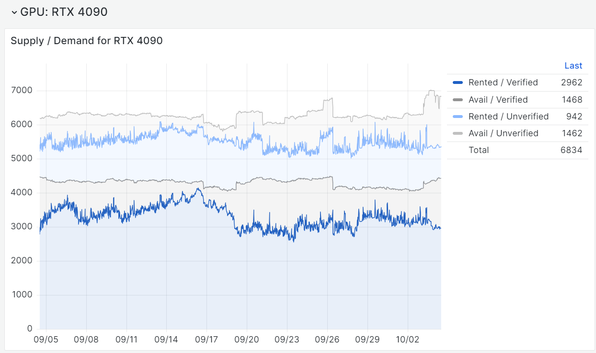Image resolution: width=596 pixels, height=353 pixels.
Task: Click the 3000 y-axis label
Action: coord(23,227)
